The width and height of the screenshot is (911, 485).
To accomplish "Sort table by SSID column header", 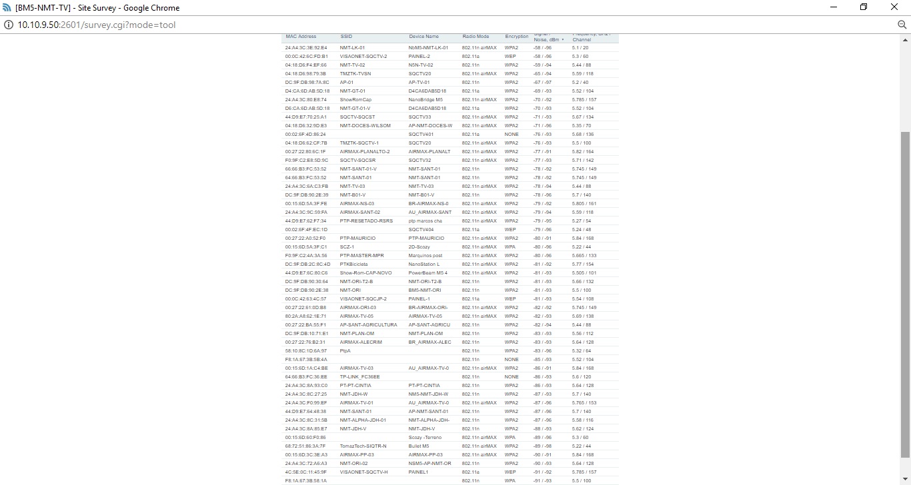I will point(346,37).
